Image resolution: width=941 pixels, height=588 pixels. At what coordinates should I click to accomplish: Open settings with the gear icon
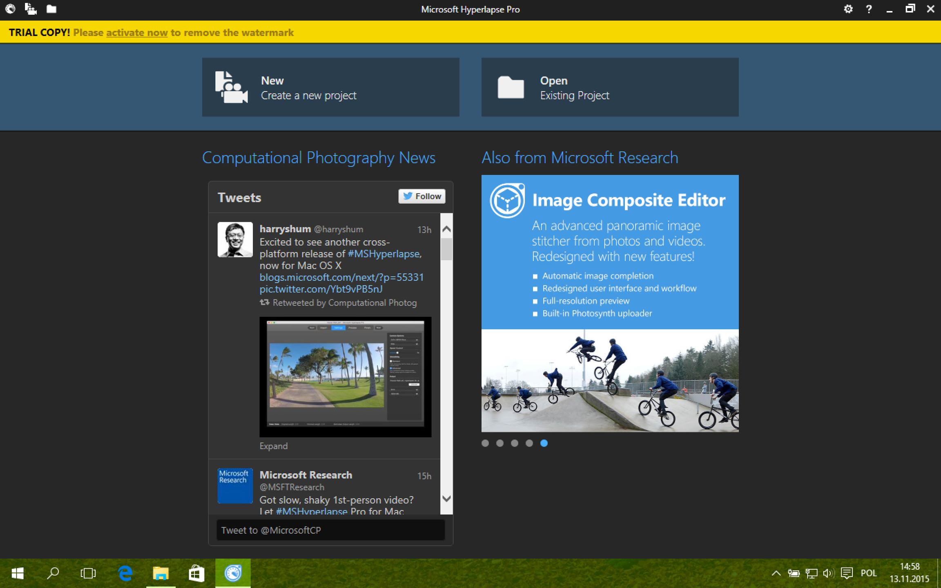[x=848, y=9]
